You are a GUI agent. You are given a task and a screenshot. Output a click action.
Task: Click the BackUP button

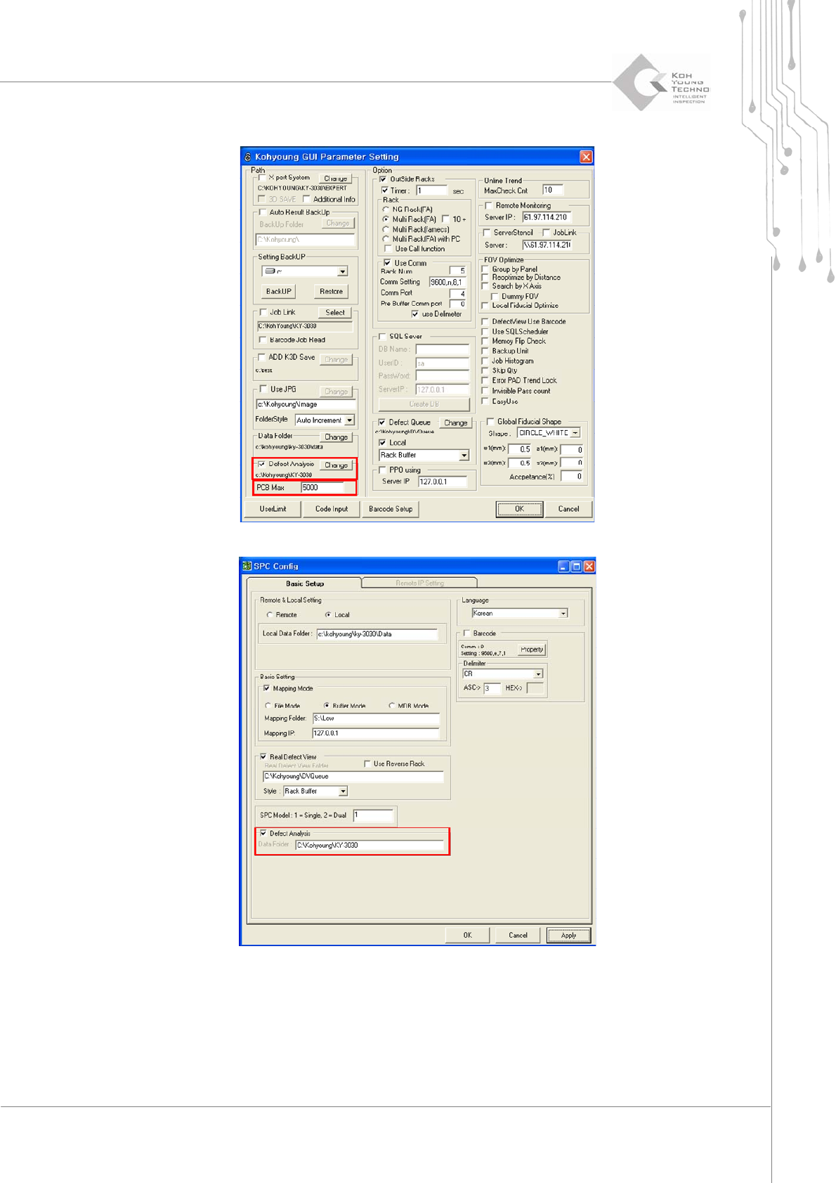(x=278, y=292)
